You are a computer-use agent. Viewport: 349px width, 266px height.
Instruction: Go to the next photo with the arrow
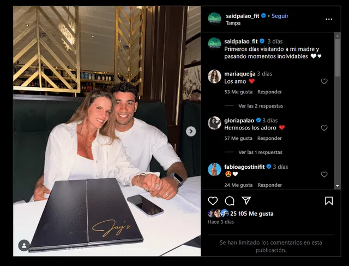click(191, 131)
